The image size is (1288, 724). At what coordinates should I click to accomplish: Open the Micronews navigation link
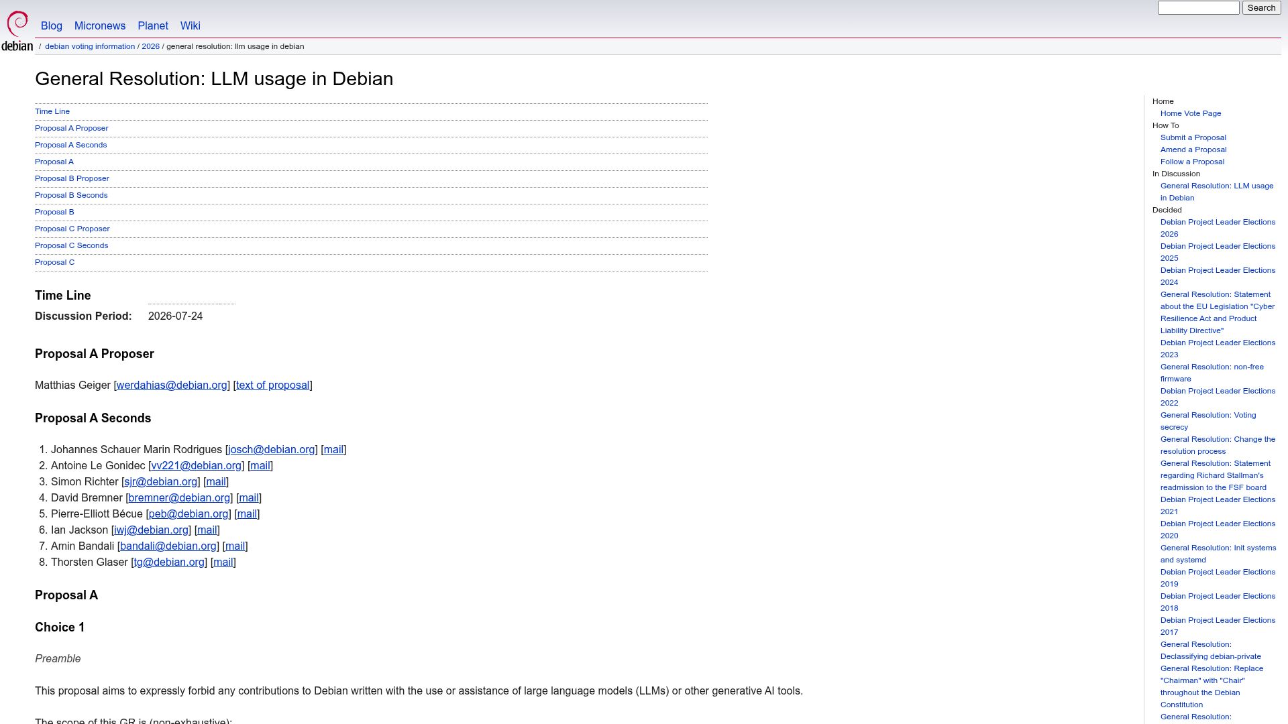pyautogui.click(x=100, y=25)
